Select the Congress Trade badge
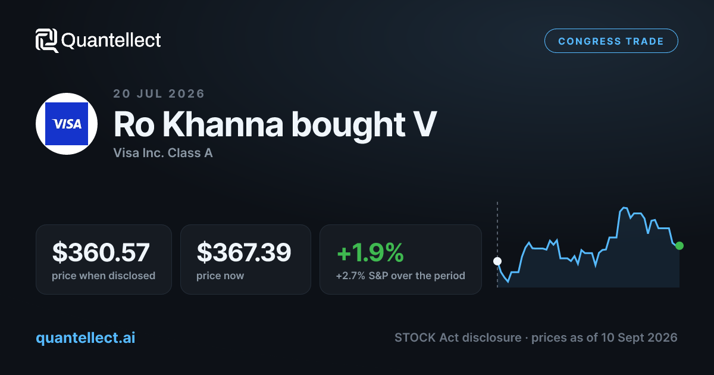Image resolution: width=714 pixels, height=375 pixels. pyautogui.click(x=611, y=41)
